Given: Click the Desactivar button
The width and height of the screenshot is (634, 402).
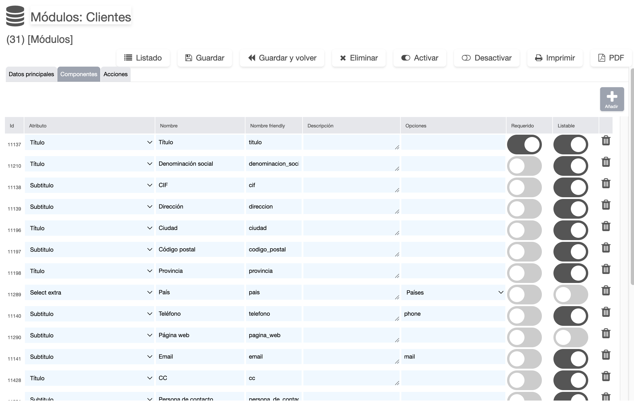Looking at the screenshot, I should coord(487,58).
